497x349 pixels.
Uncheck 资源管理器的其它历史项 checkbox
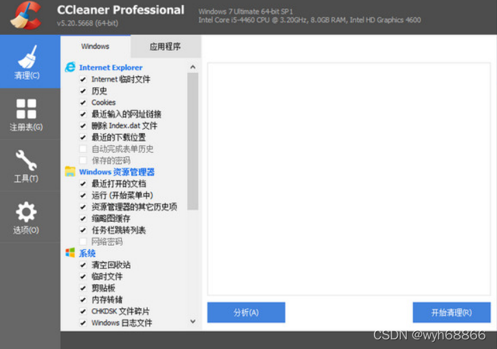pyautogui.click(x=83, y=207)
